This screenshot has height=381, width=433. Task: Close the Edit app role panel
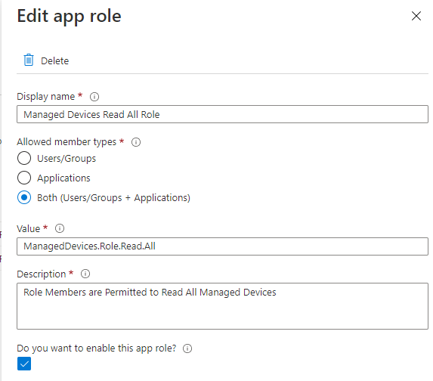(416, 16)
